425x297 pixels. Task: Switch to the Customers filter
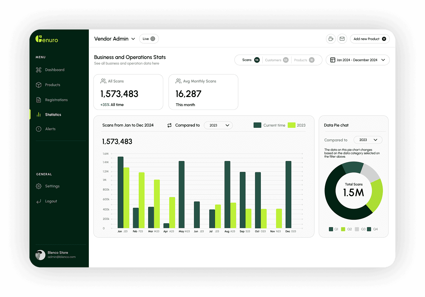(276, 60)
